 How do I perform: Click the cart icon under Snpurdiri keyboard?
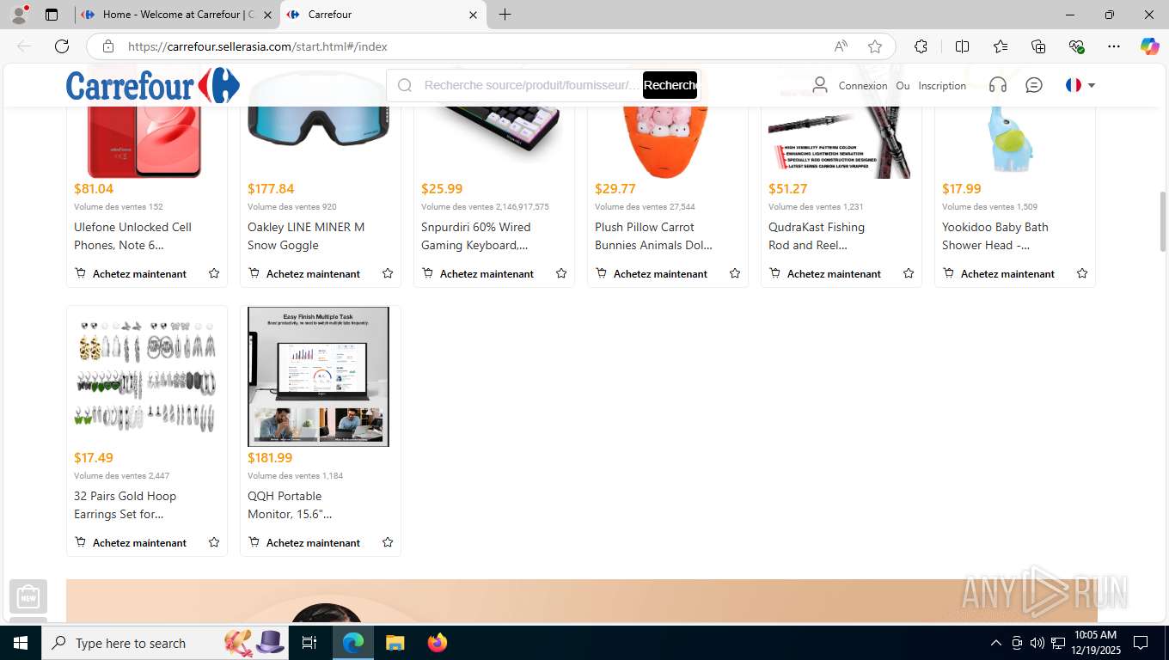pyautogui.click(x=428, y=273)
